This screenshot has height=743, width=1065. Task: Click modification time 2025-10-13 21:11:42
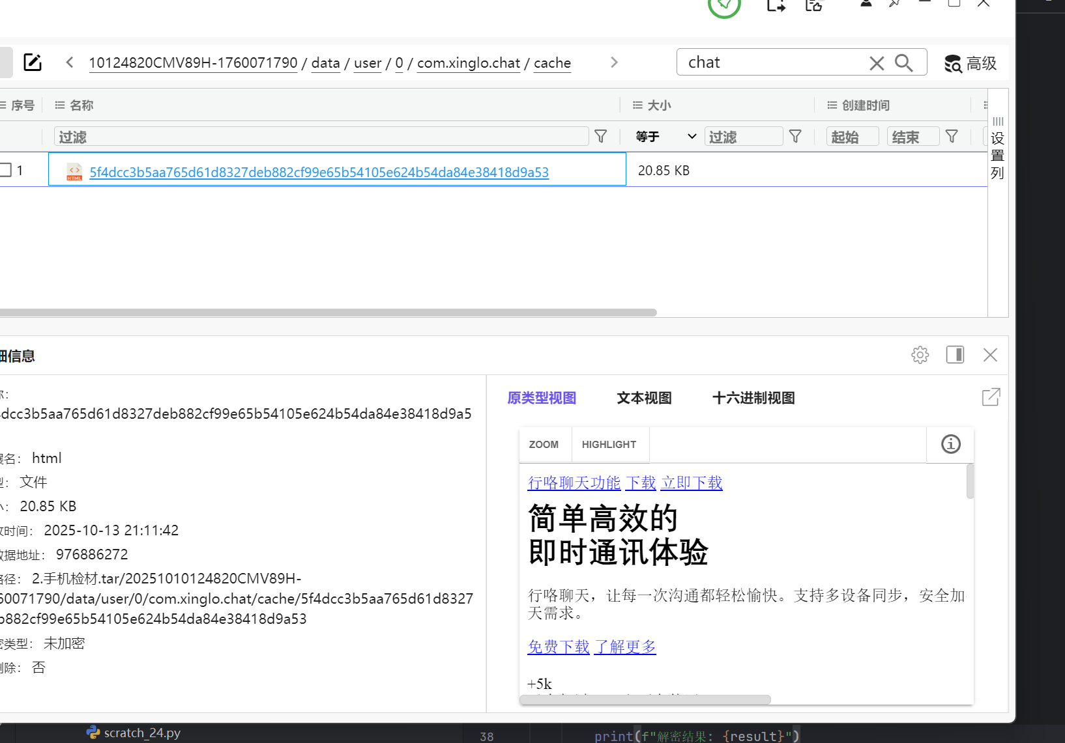point(111,531)
